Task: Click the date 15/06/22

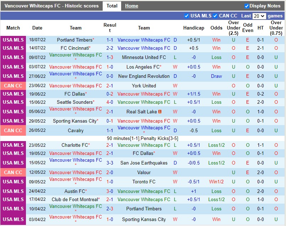Action: [x=37, y=102]
